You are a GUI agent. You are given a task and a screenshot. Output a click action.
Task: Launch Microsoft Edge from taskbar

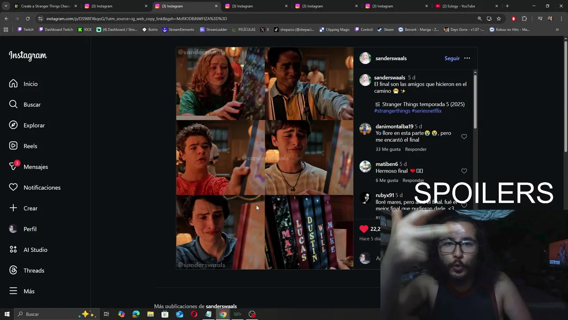tap(136, 314)
